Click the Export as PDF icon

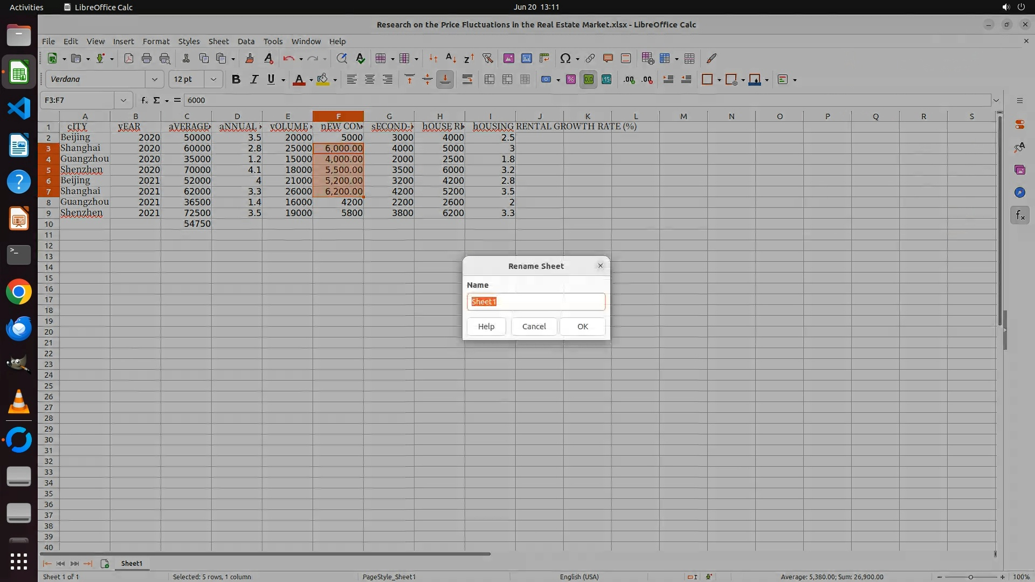[129, 59]
